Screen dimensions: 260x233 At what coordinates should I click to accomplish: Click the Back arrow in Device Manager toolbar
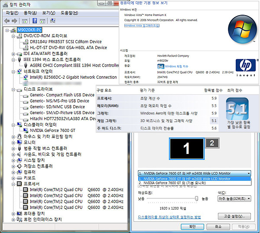point(7,21)
